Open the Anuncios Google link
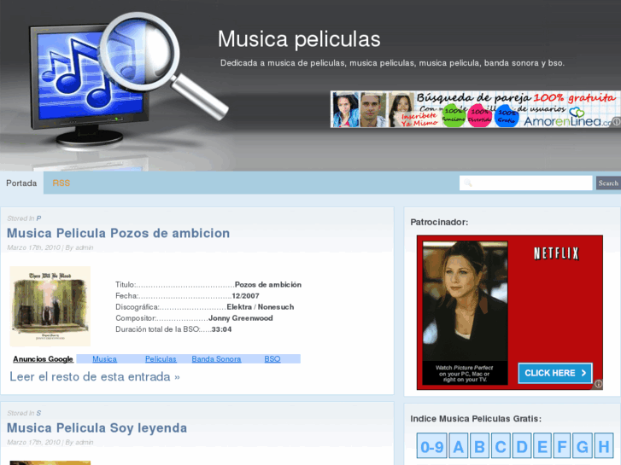Image resolution: width=621 pixels, height=465 pixels. (x=44, y=359)
